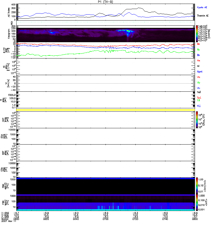Click the 0620 time tick label

(x=46, y=219)
